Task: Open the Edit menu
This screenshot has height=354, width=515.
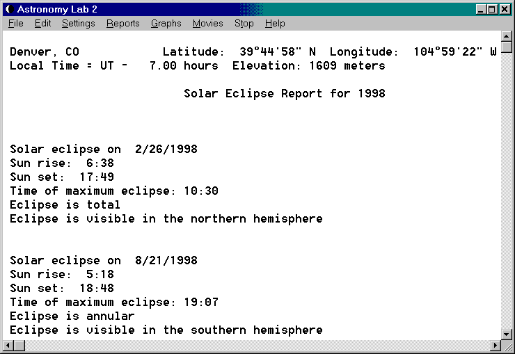Action: coord(42,23)
